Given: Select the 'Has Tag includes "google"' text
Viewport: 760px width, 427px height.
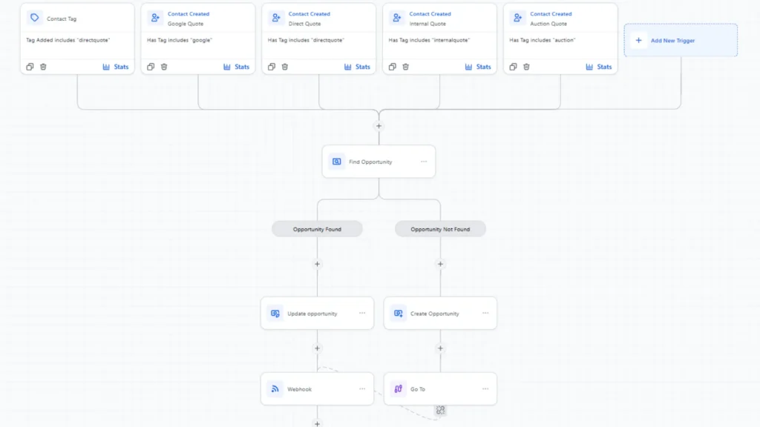Looking at the screenshot, I should [180, 40].
